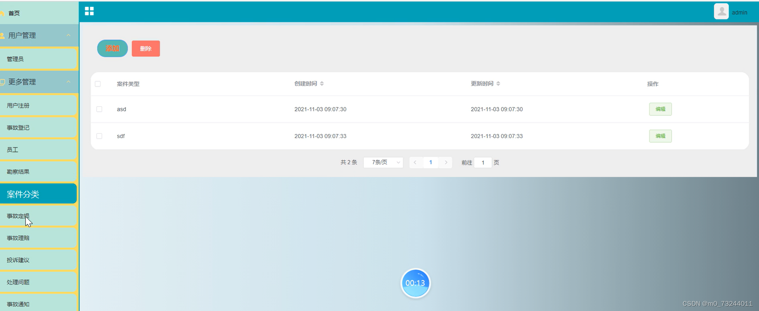759x311 pixels.
Task: Open 事故理赔 menu item
Action: [38, 238]
